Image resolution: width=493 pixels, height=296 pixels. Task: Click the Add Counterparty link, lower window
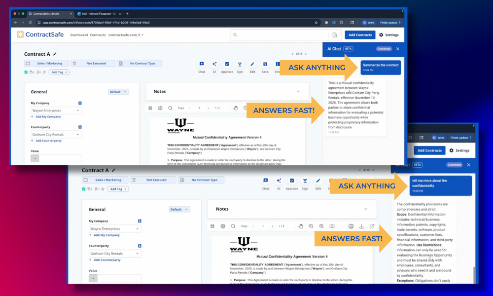(105, 260)
